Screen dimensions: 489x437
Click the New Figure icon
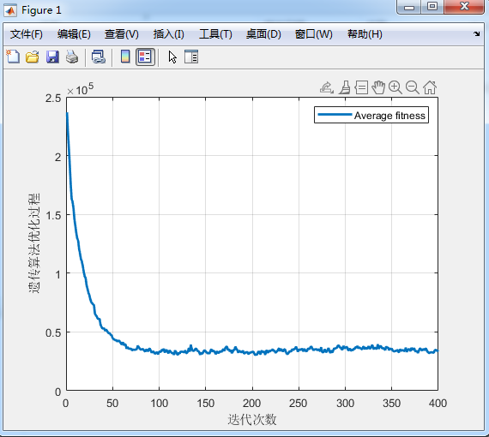pyautogui.click(x=13, y=57)
